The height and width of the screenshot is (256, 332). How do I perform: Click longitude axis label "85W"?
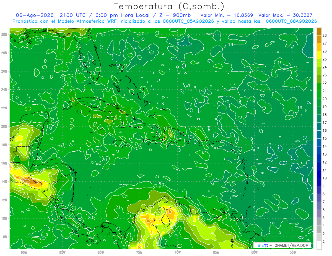click(x=62, y=252)
